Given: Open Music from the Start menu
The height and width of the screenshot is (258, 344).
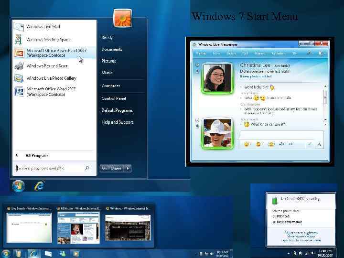Looking at the screenshot, I should coord(107,73).
